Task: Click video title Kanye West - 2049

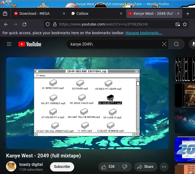Action: click(x=43, y=156)
